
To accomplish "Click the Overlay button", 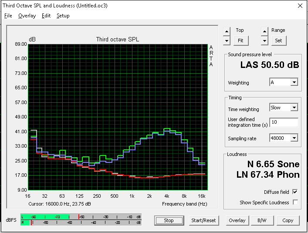I will pos(237,220).
